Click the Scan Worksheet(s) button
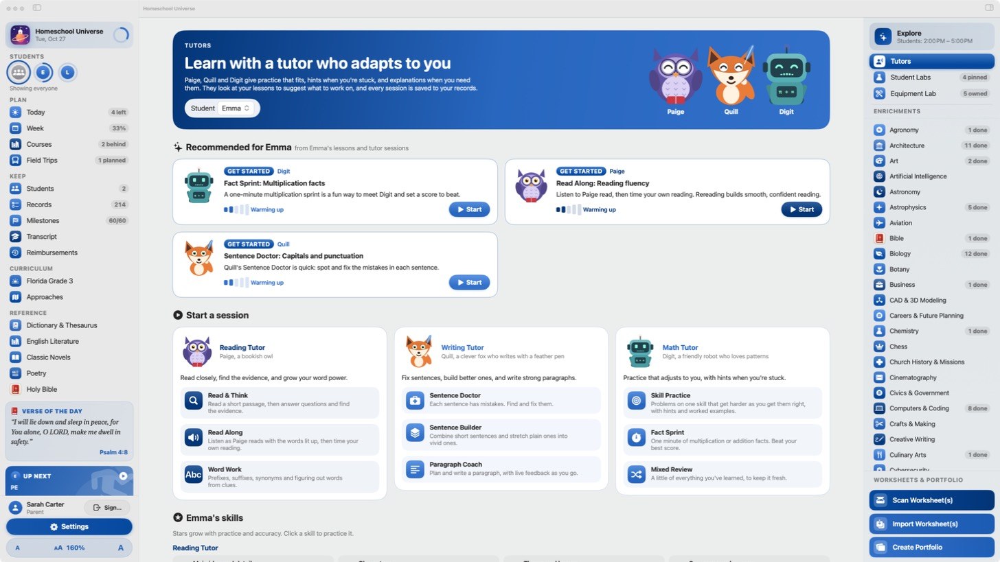Screen dimensions: 1000x562 click(x=931, y=500)
